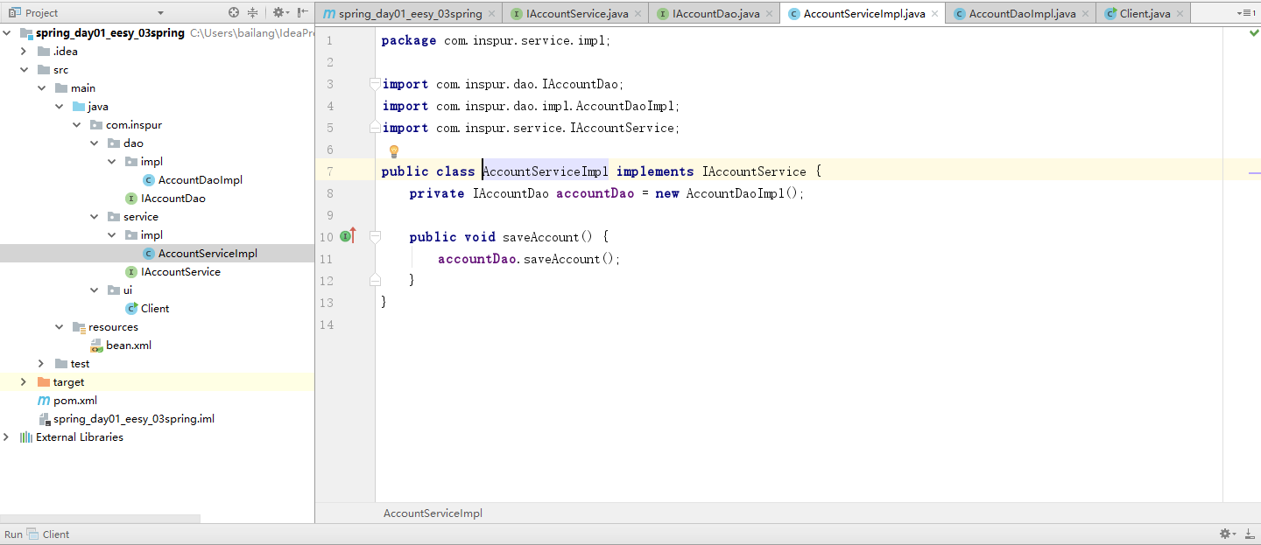Collapse the src folder
This screenshot has width=1261, height=545.
24,70
